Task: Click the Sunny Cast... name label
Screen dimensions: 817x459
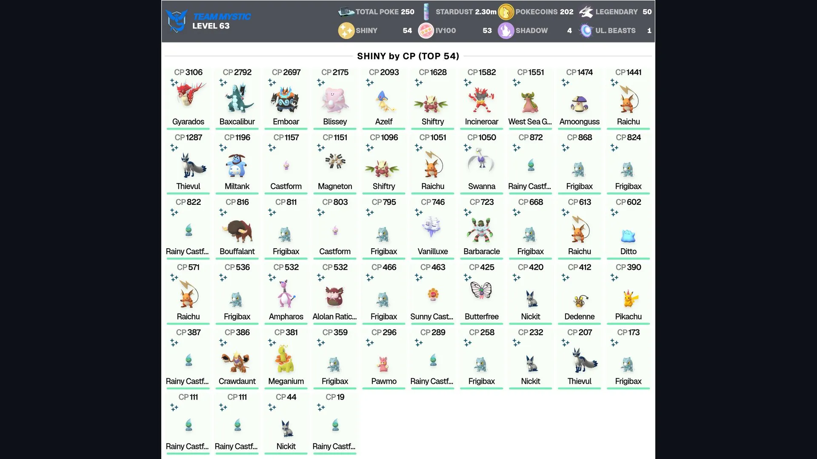Action: (x=431, y=317)
